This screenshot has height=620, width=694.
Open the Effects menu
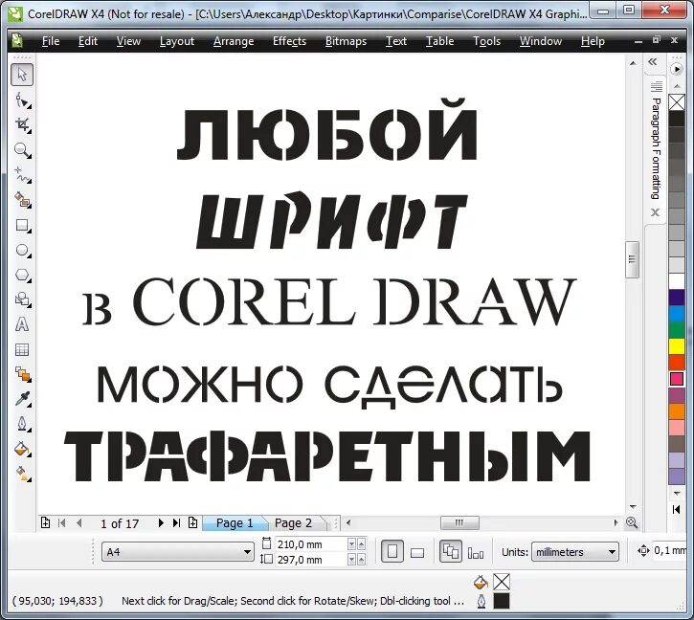pos(289,41)
